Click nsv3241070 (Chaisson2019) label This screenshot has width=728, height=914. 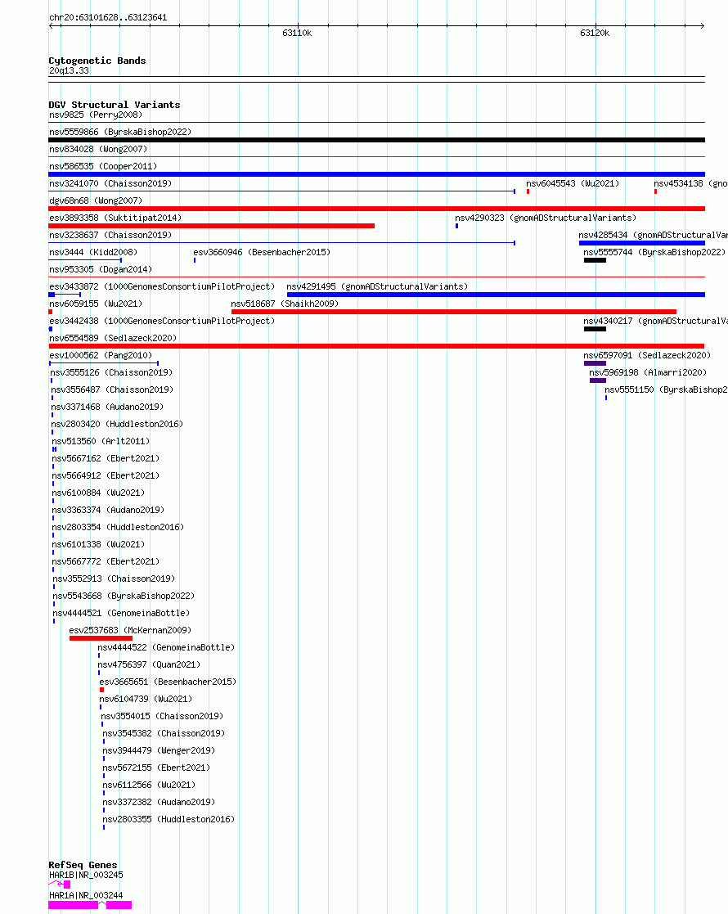[x=110, y=183]
